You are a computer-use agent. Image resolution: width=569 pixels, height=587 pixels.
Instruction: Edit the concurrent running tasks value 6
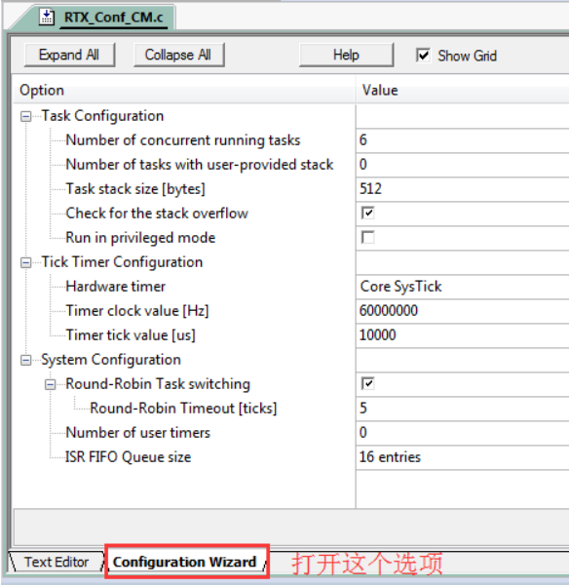463,140
